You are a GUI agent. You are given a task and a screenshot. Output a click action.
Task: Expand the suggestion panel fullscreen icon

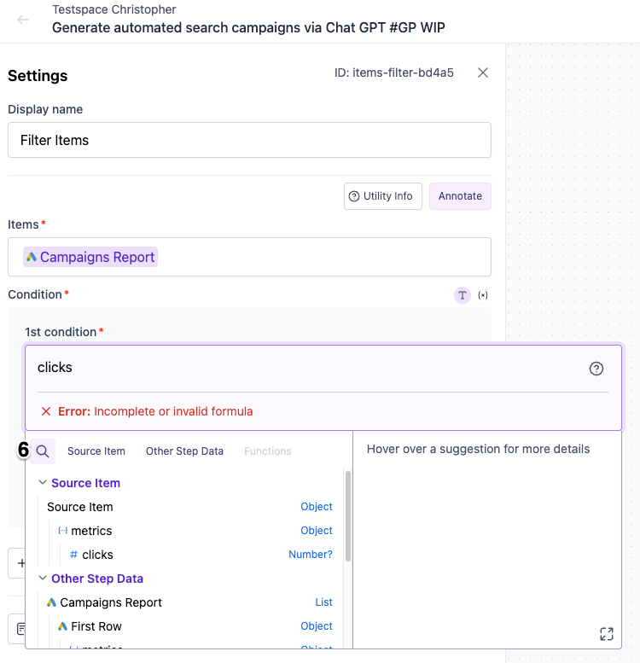coord(606,634)
